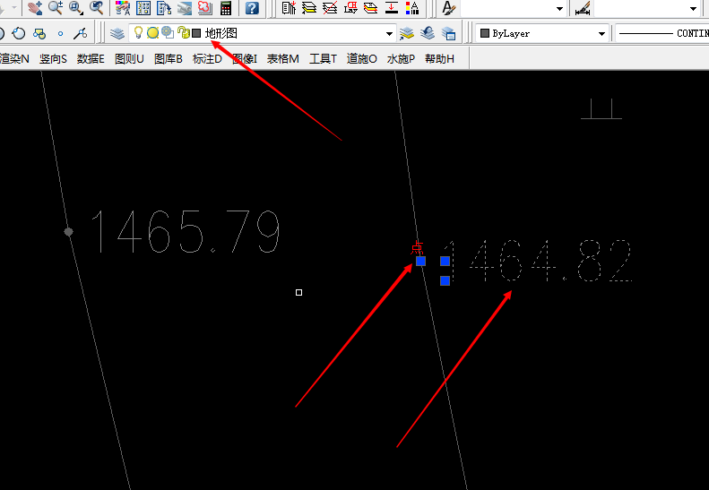Viewport: 709px width, 490px height.
Task: Open the Layer Properties Manager icon
Action: tap(117, 33)
